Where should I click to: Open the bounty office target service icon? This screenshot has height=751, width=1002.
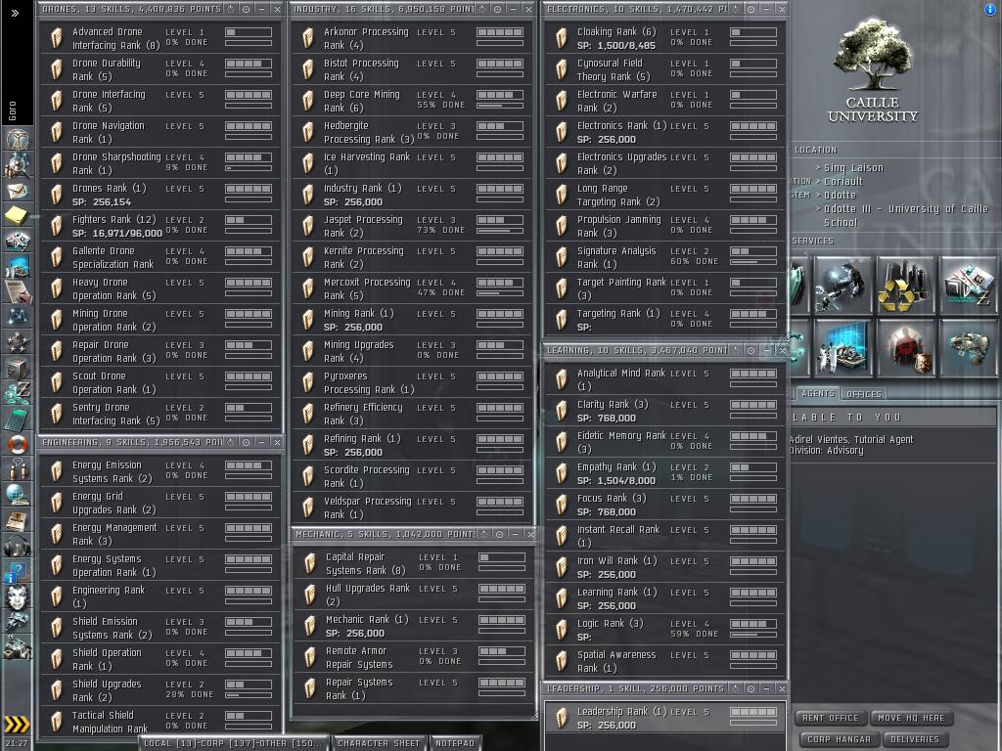point(905,349)
